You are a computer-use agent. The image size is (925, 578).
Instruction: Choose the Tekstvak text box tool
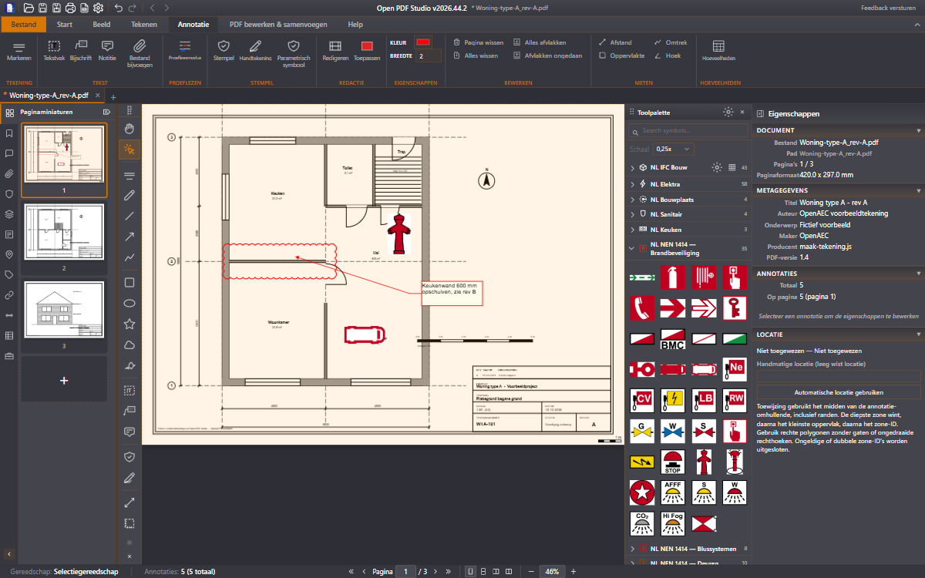(x=54, y=52)
